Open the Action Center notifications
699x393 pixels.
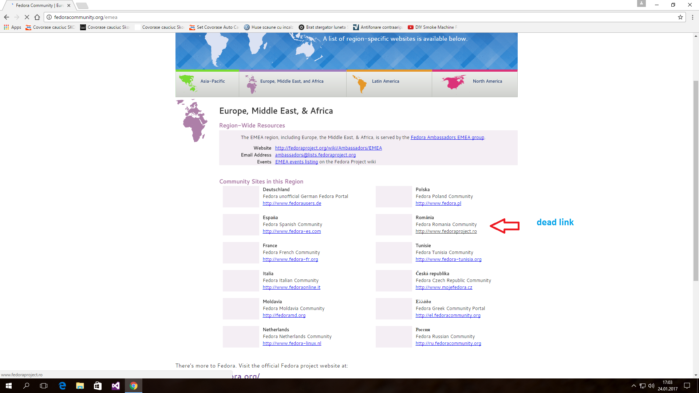pos(687,386)
